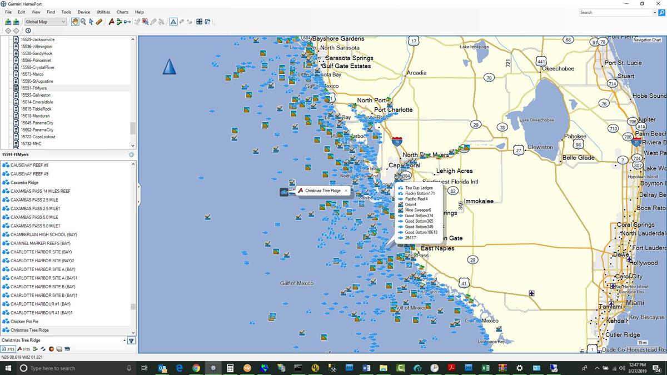Click the refresh map icon right of full screen
The width and height of the screenshot is (667, 375).
pyautogui.click(x=207, y=22)
